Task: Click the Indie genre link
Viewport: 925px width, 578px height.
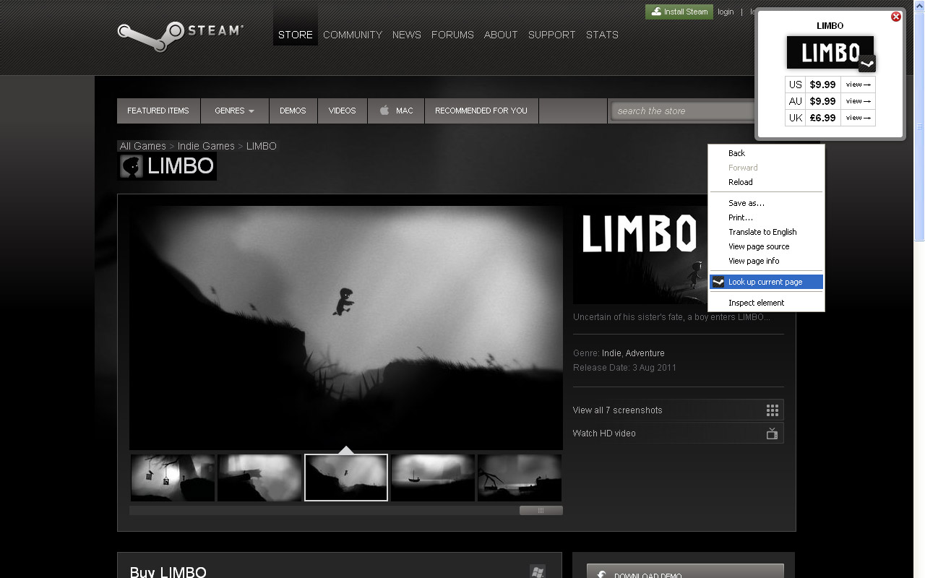Action: coord(611,353)
